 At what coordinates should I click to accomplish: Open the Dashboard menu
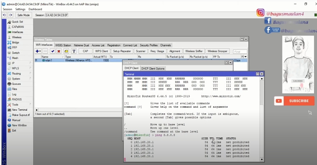click(35, 9)
